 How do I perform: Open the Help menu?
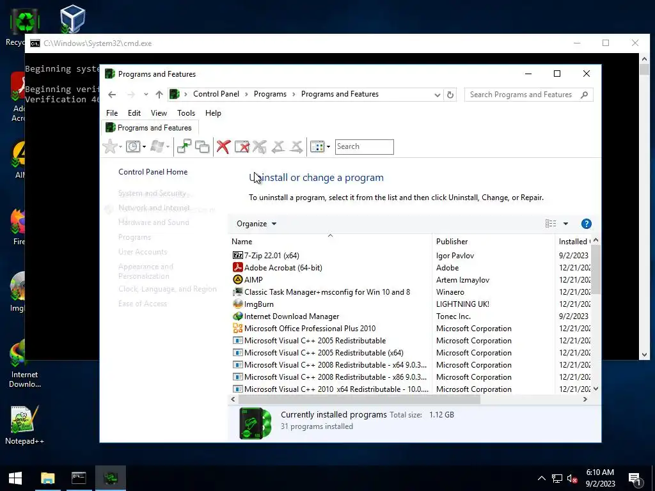[x=213, y=113]
